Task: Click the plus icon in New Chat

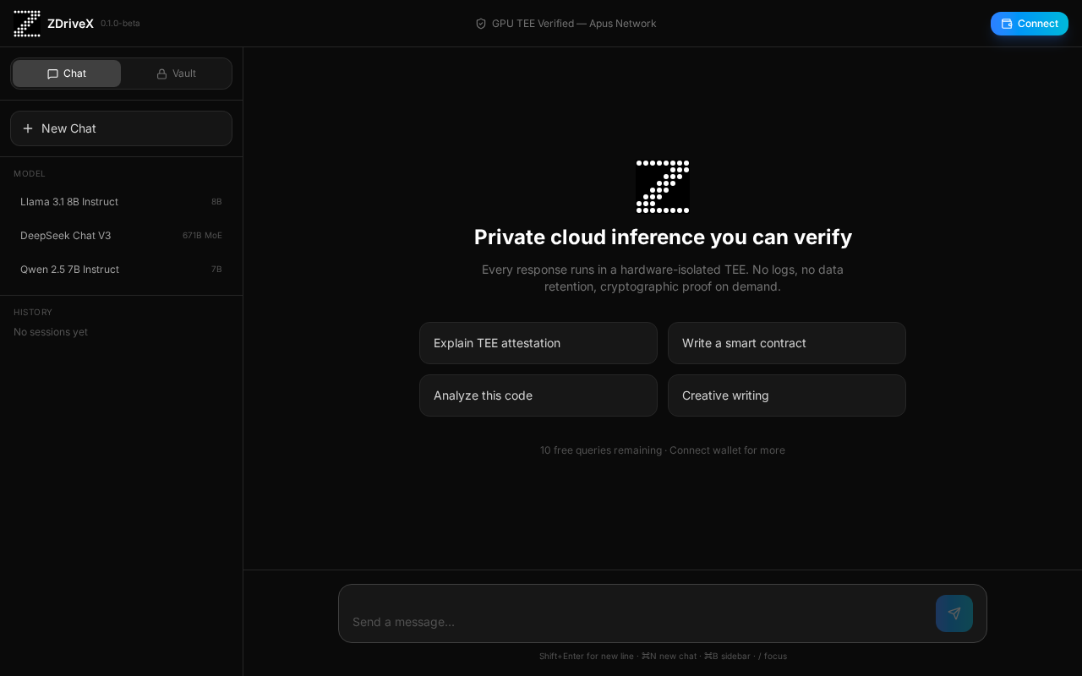Action: 28,128
